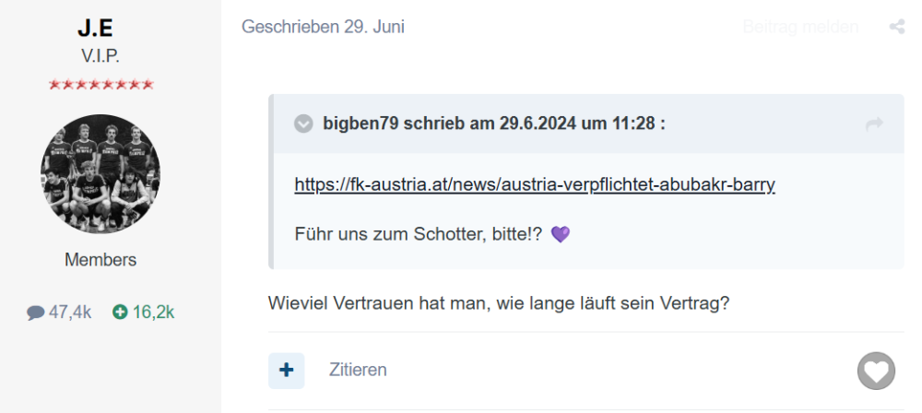Viewport: 922px width, 413px height.
Task: Click the V.I.P. rank title
Action: pos(100,56)
